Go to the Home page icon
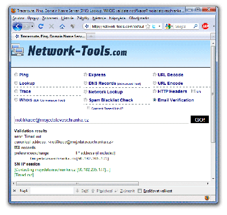 pos(62,26)
